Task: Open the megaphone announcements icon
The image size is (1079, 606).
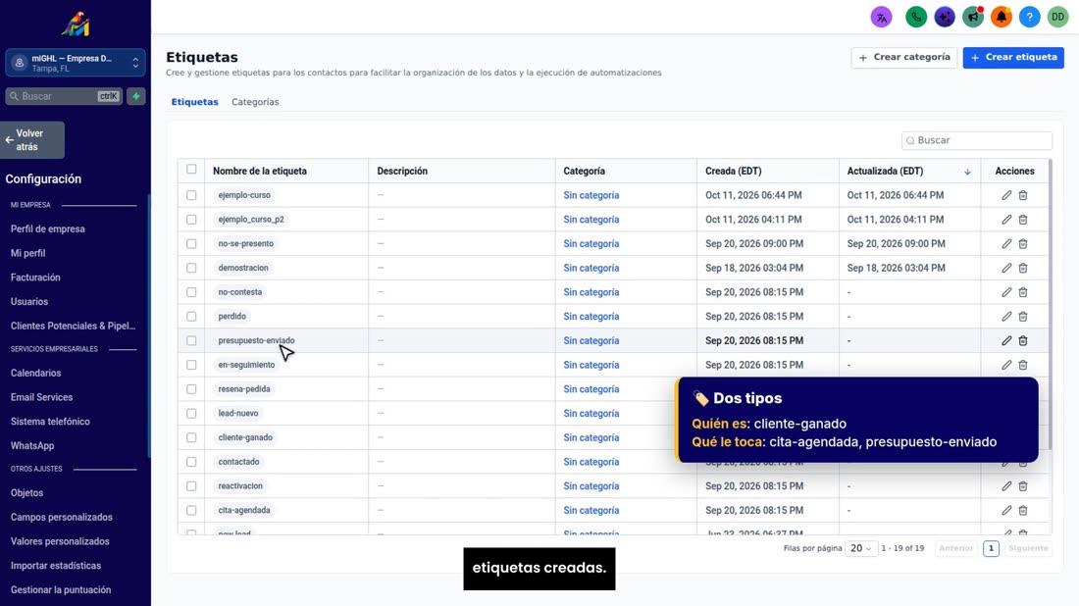Action: pyautogui.click(x=973, y=18)
